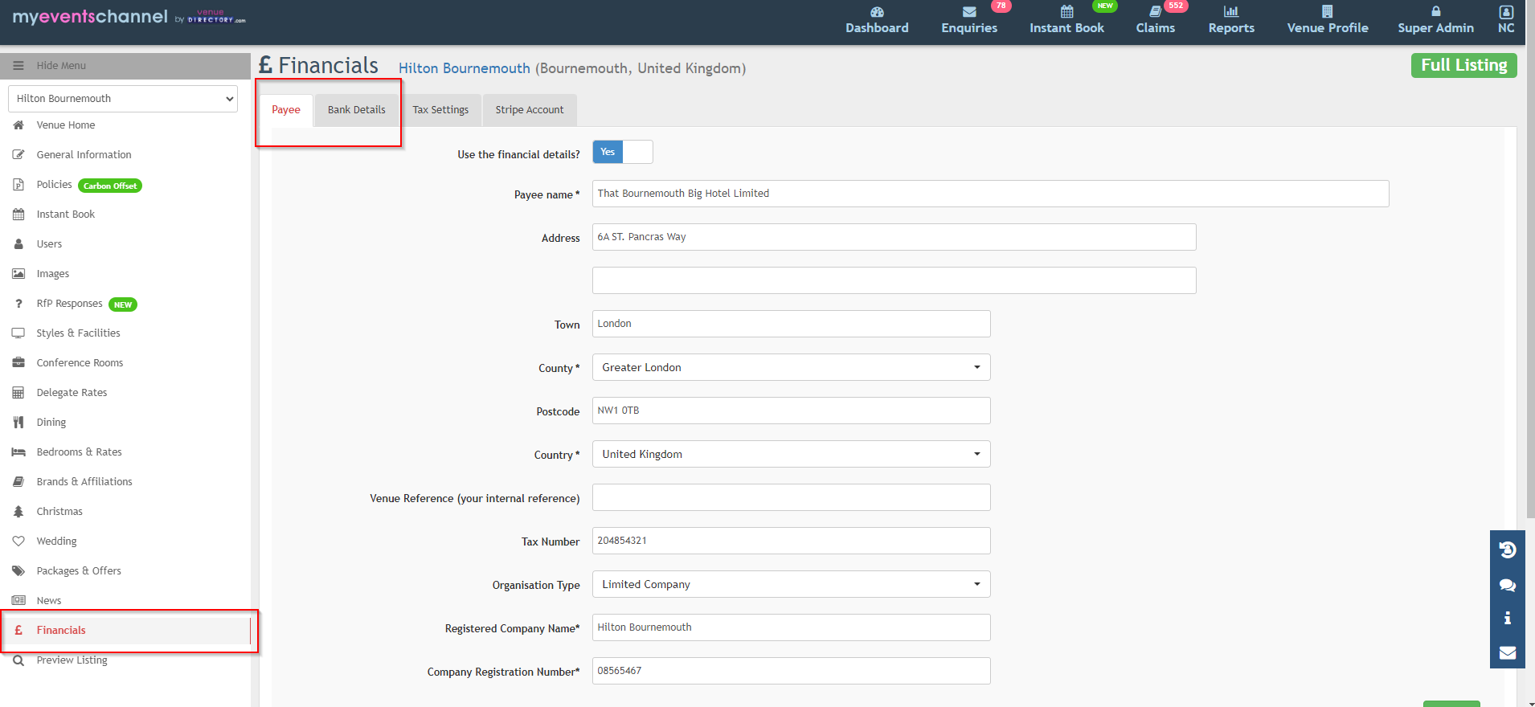The height and width of the screenshot is (707, 1535).
Task: Open Claims in top navigation
Action: 1155,20
